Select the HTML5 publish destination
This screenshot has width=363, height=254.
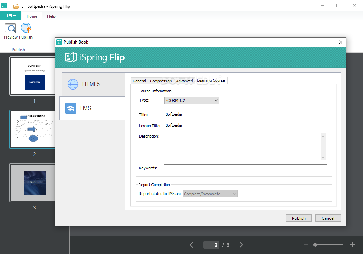[93, 84]
